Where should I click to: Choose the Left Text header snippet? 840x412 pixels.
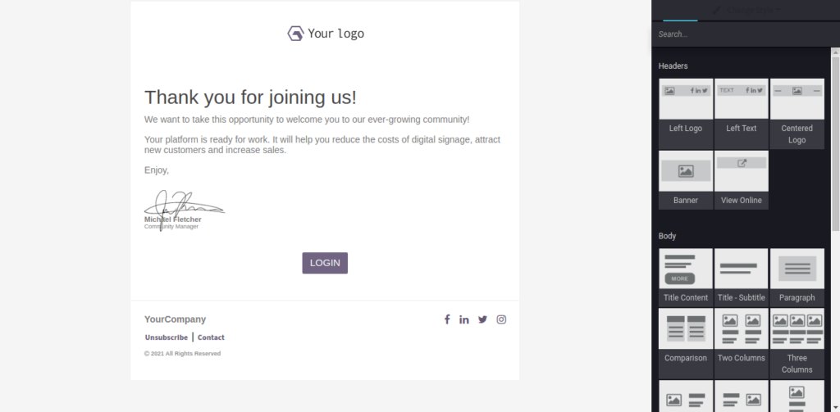tap(742, 113)
